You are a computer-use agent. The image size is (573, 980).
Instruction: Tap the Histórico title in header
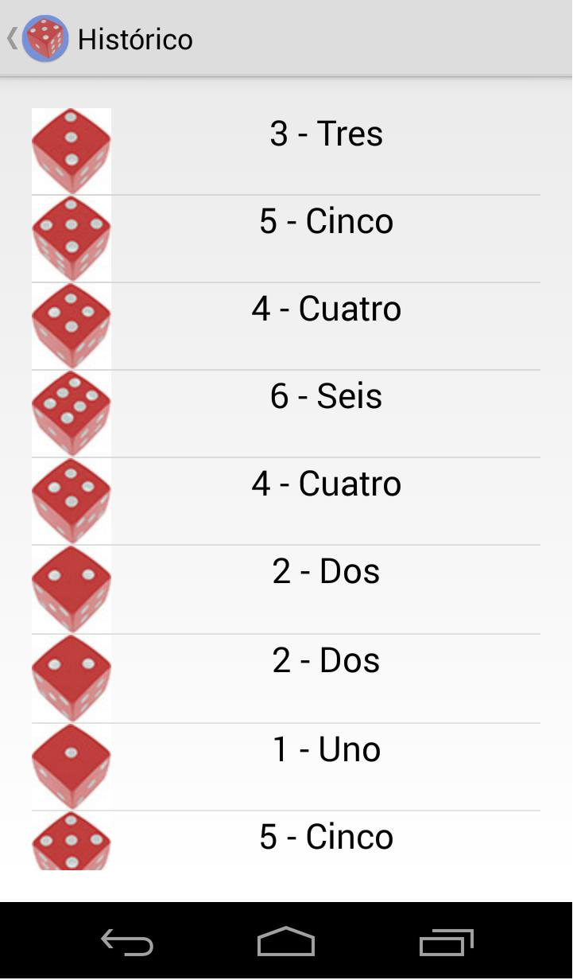[x=135, y=39]
